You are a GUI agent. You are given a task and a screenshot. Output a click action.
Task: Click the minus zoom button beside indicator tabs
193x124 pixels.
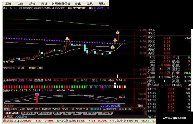[140, 109]
